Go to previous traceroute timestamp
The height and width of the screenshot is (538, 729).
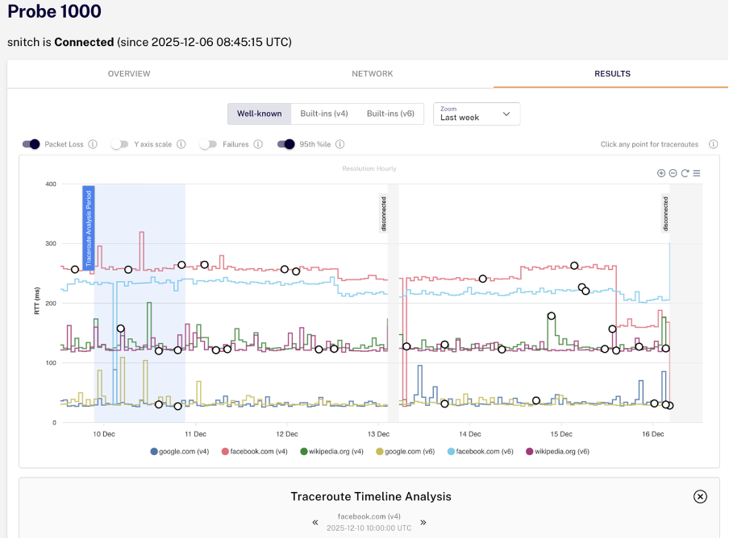click(316, 522)
